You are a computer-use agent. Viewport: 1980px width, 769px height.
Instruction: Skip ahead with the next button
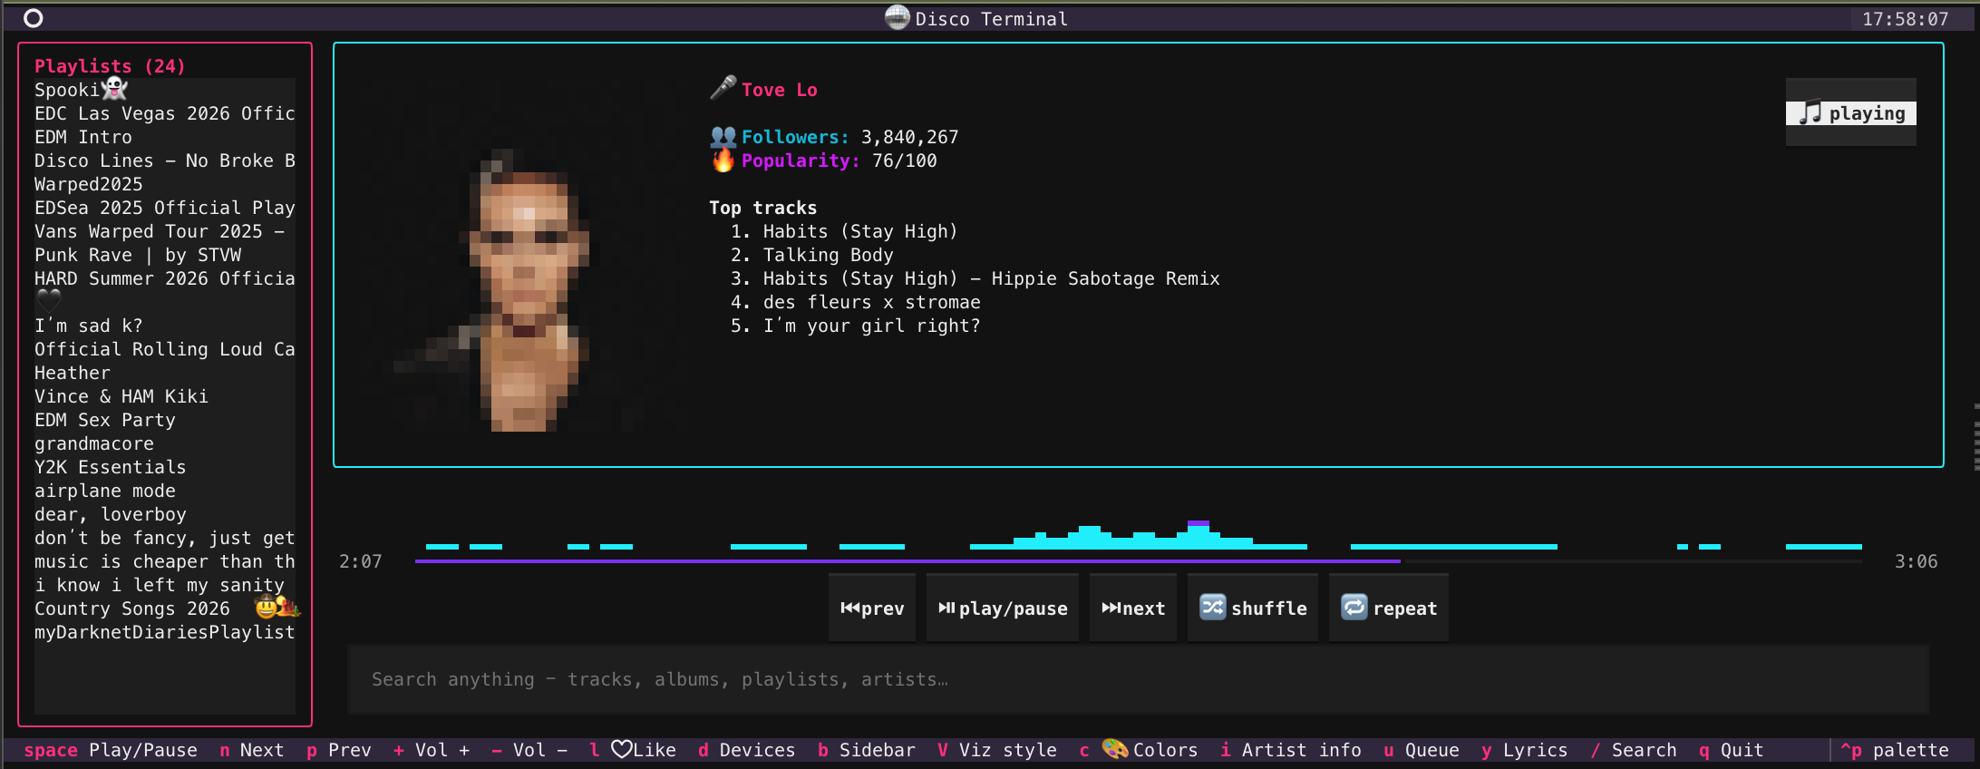pos(1133,608)
